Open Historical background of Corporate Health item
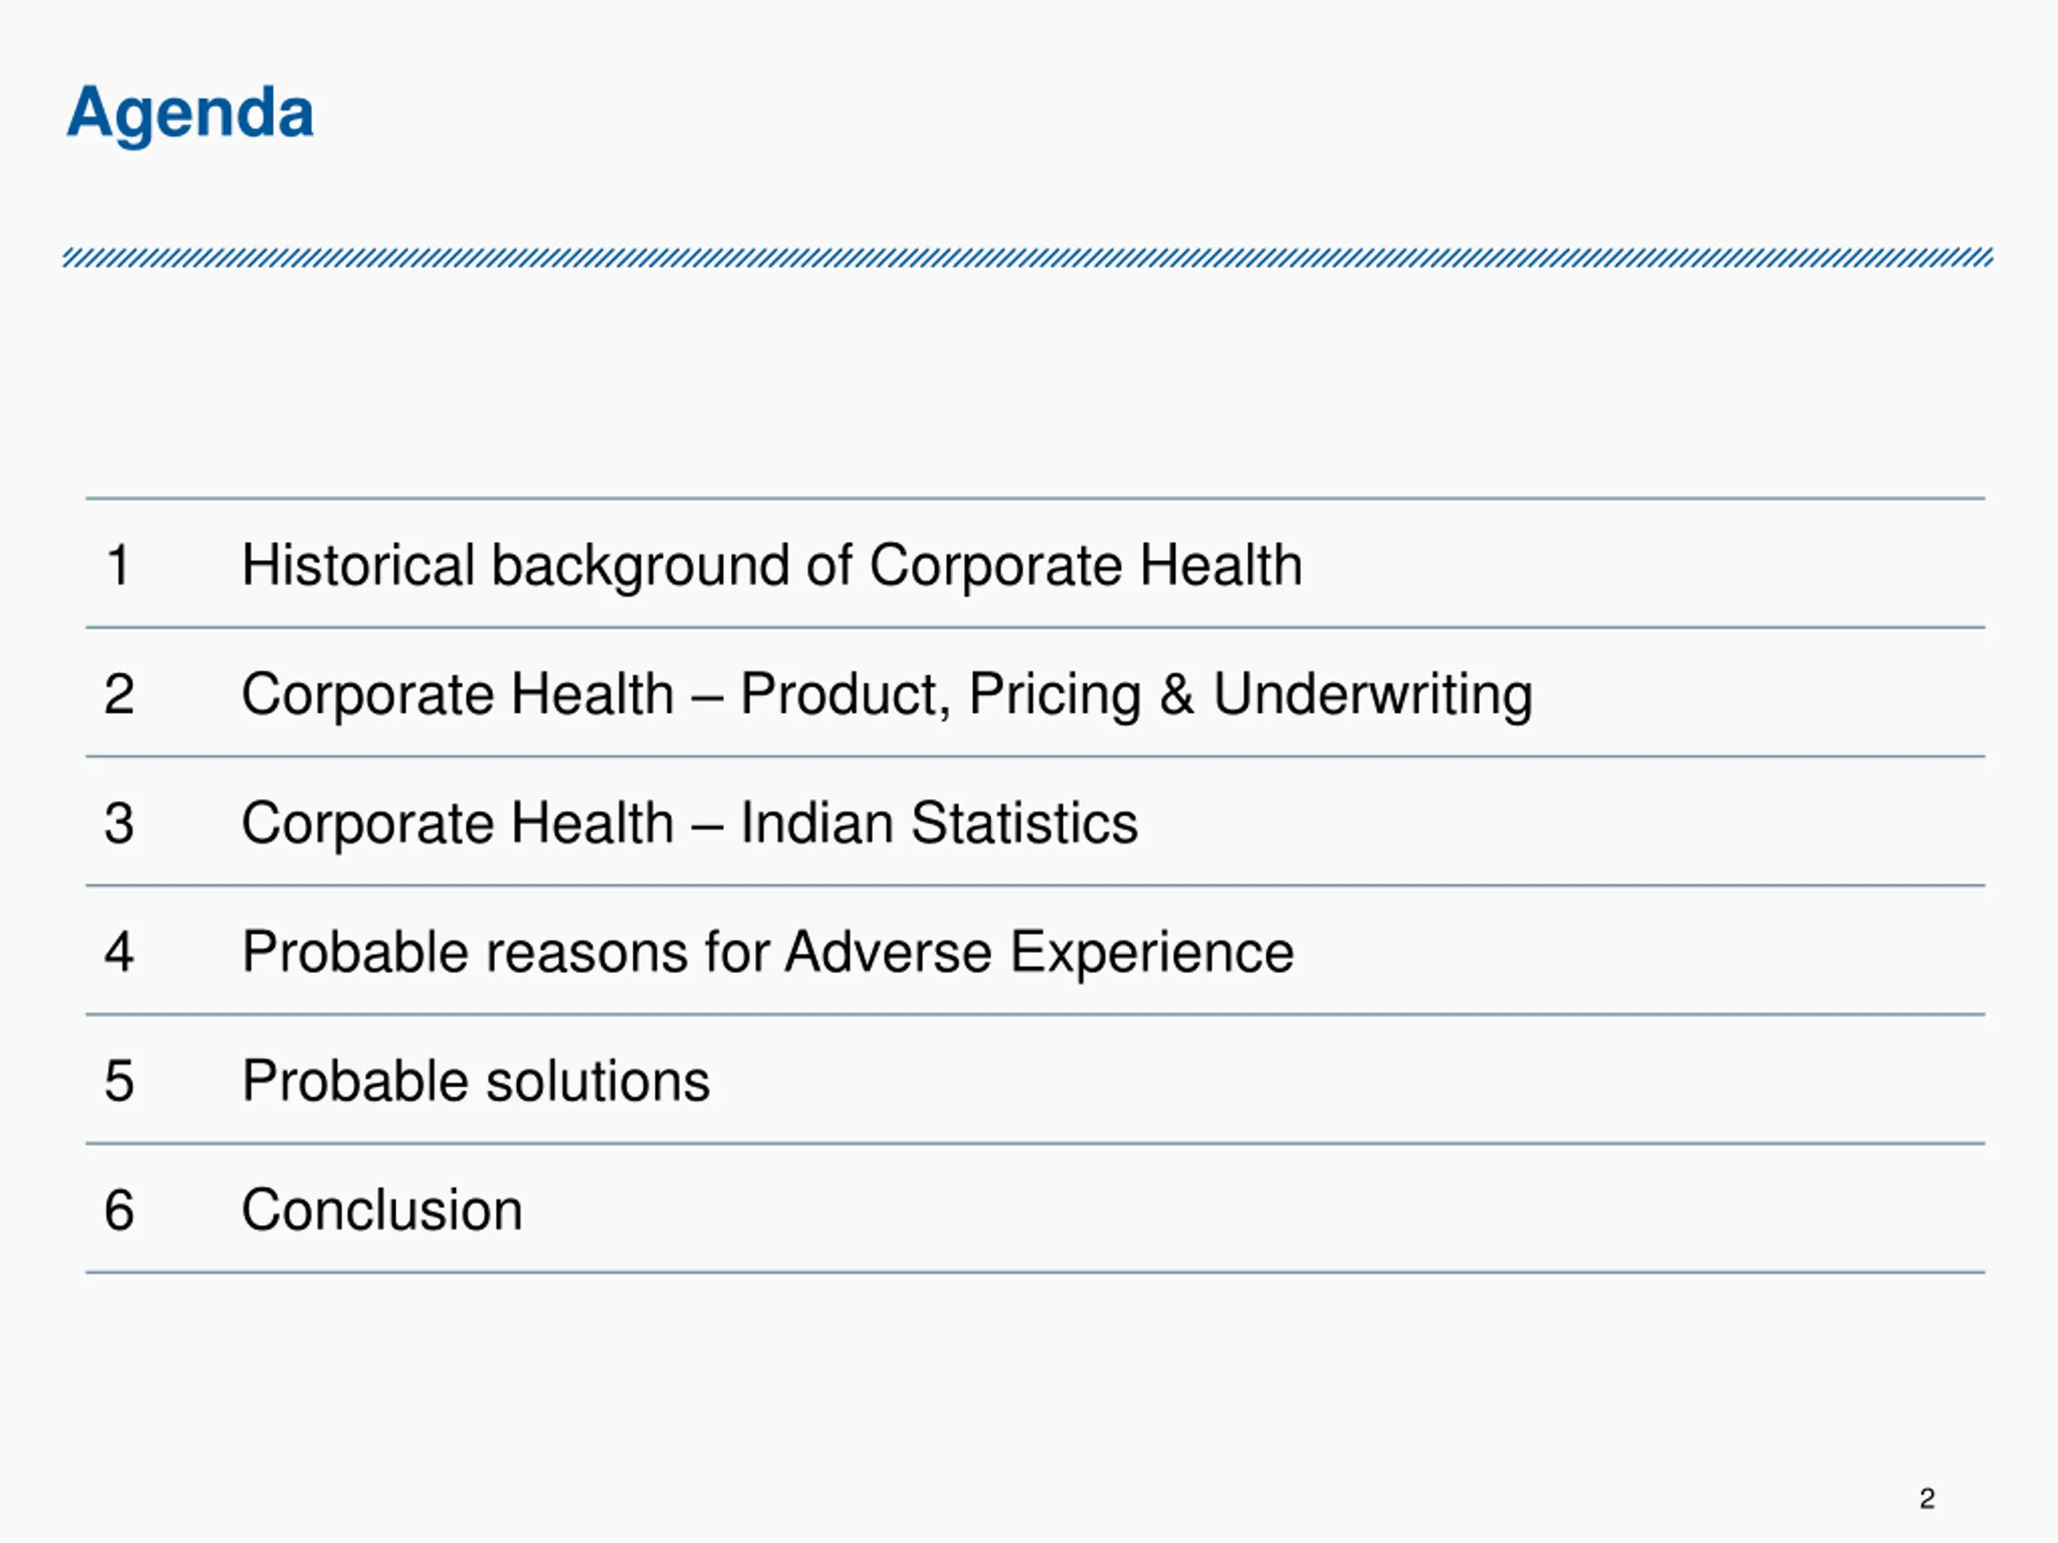The image size is (2058, 1543). pos(771,564)
